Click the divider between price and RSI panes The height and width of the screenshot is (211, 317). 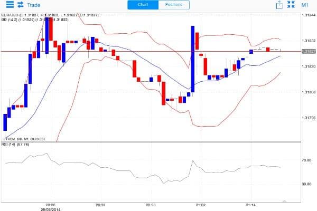pos(151,142)
